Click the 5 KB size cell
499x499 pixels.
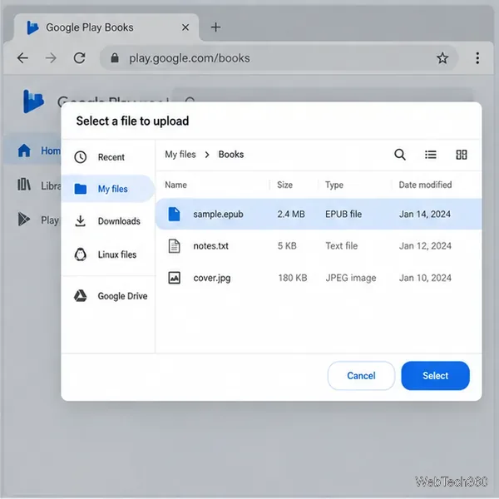(x=287, y=246)
